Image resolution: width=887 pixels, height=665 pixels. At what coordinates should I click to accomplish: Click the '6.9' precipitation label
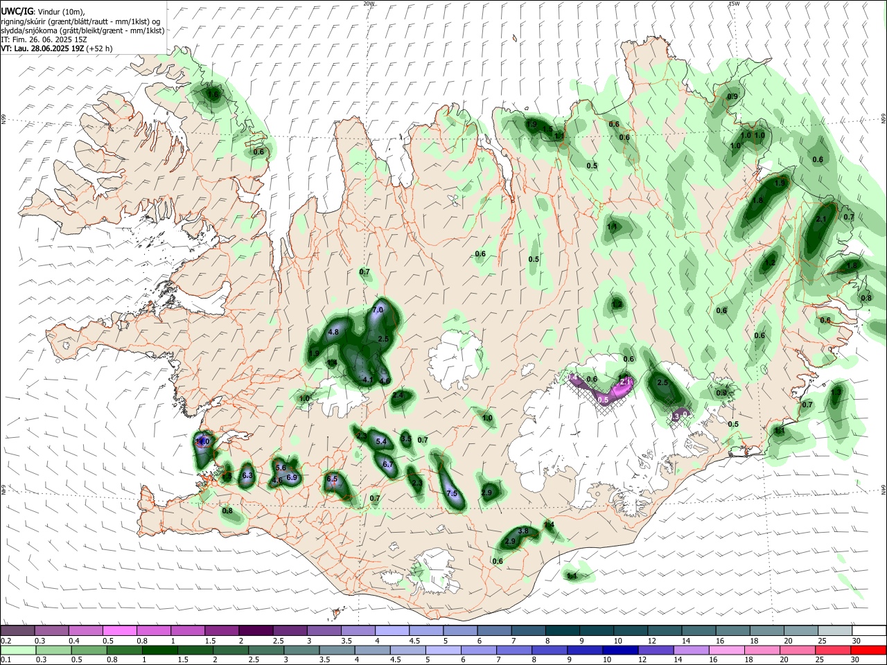pyautogui.click(x=292, y=477)
